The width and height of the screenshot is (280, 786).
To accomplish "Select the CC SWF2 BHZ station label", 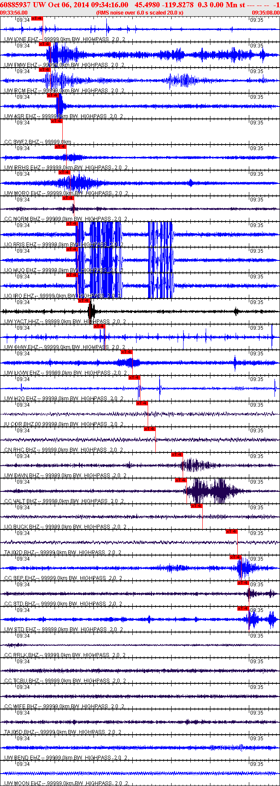I will [x=22, y=142].
